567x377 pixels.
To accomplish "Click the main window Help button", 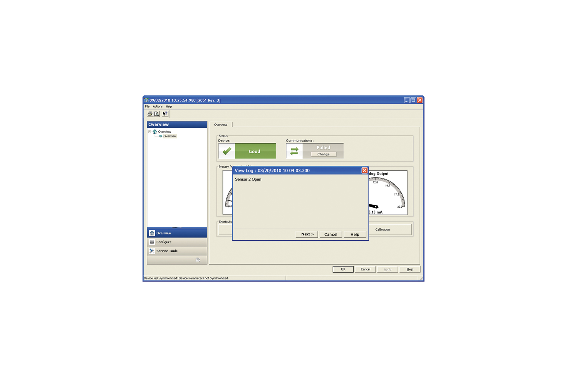I will click(x=410, y=269).
